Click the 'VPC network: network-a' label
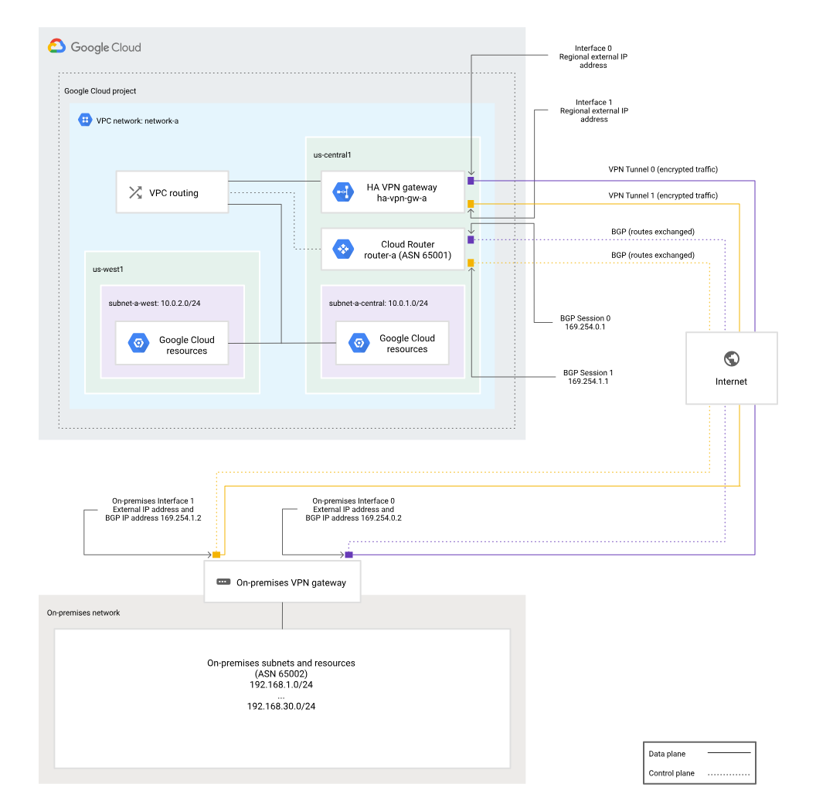 point(138,120)
